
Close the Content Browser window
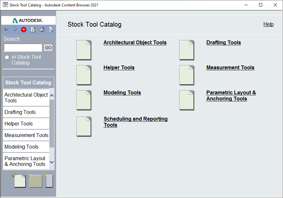tap(275, 5)
